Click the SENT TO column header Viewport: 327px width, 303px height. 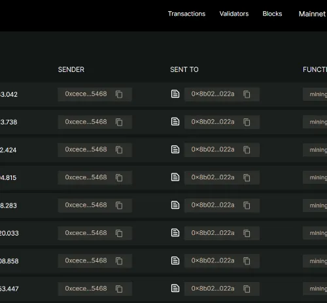click(x=184, y=69)
